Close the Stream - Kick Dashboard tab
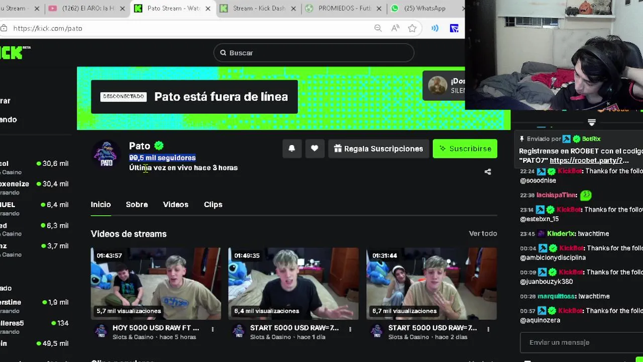Screen dimensions: 643x362 click(293, 9)
